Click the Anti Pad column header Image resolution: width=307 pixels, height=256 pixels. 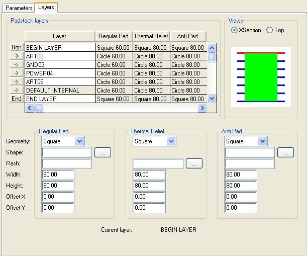[188, 36]
